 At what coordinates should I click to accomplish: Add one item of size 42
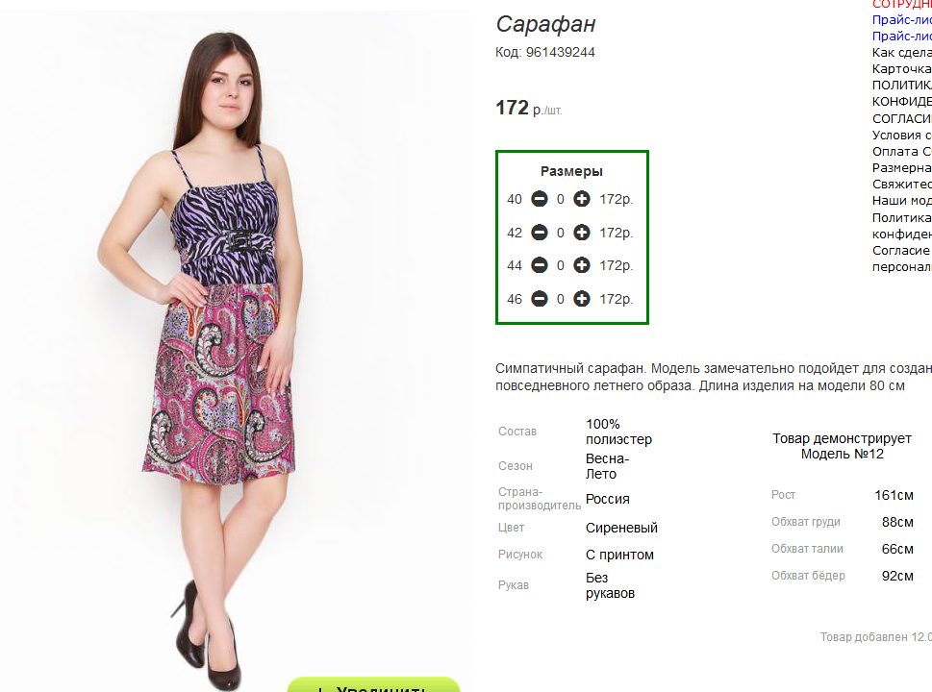pyautogui.click(x=581, y=233)
